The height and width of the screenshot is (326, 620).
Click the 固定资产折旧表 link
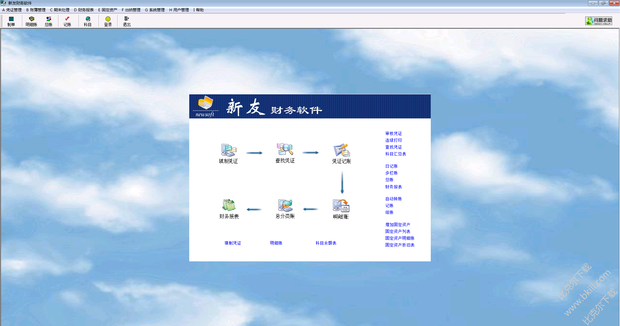pos(399,245)
